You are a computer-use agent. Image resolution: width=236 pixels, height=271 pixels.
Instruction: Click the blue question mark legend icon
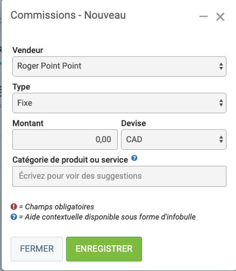pyautogui.click(x=14, y=217)
